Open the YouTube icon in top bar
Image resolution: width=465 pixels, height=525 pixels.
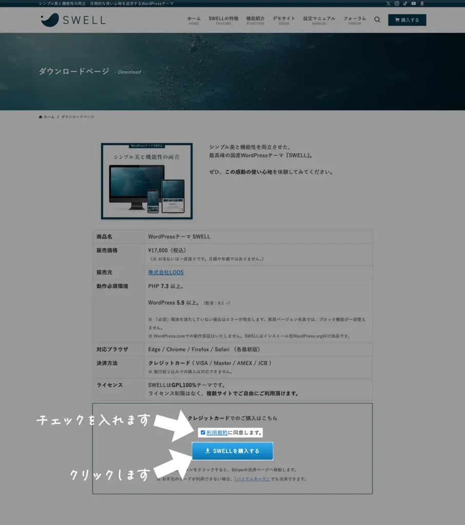point(414,4)
